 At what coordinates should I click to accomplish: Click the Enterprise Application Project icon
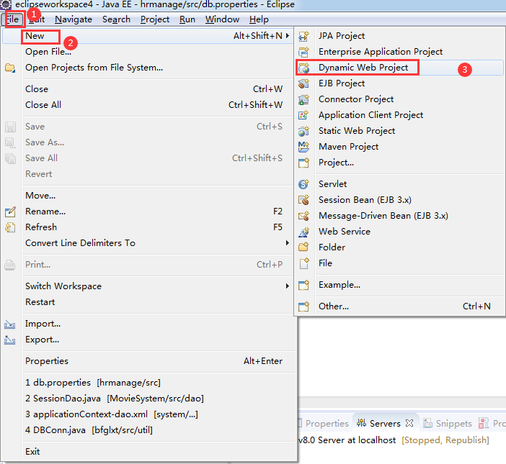[x=303, y=52]
